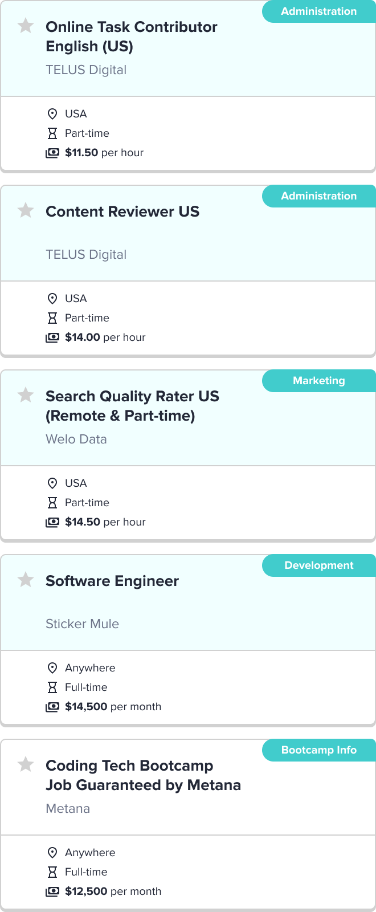This screenshot has width=376, height=912.
Task: Click the Welo Data company name
Action: pyautogui.click(x=76, y=439)
